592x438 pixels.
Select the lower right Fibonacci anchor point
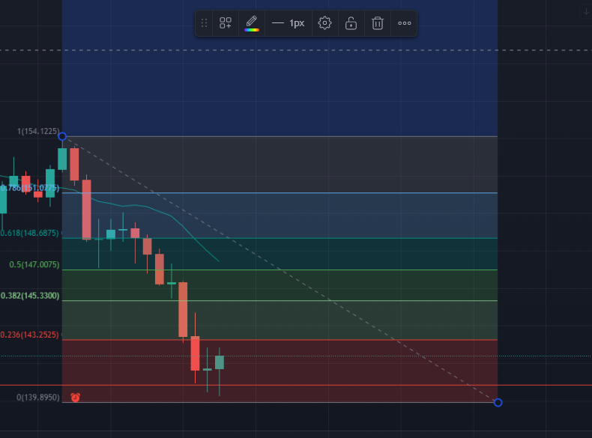[x=498, y=403]
